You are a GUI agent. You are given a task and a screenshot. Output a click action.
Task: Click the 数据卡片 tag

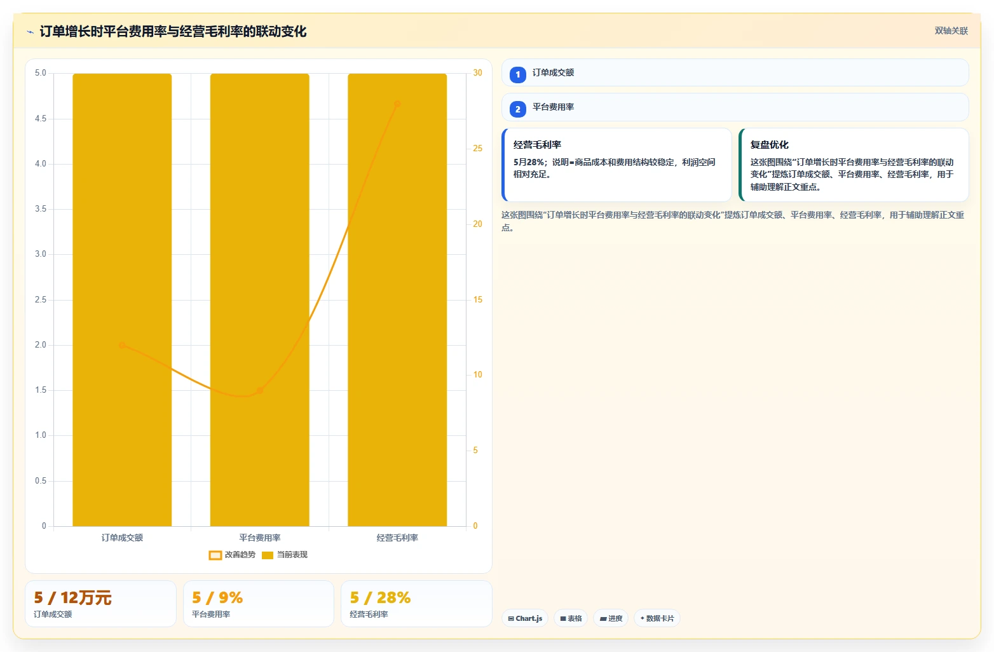657,618
